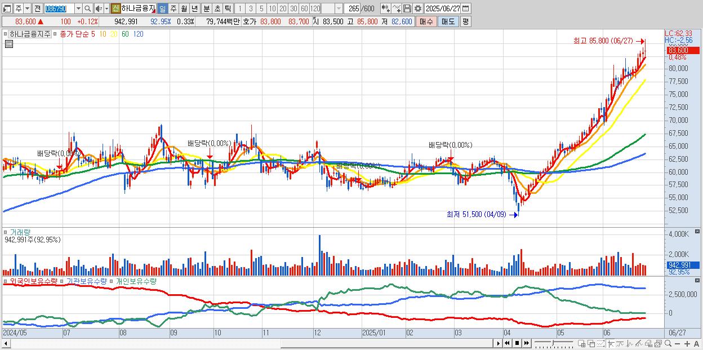This screenshot has height=350, width=703.
Task: Expand the sound options dropdown arrow
Action: click(x=106, y=8)
